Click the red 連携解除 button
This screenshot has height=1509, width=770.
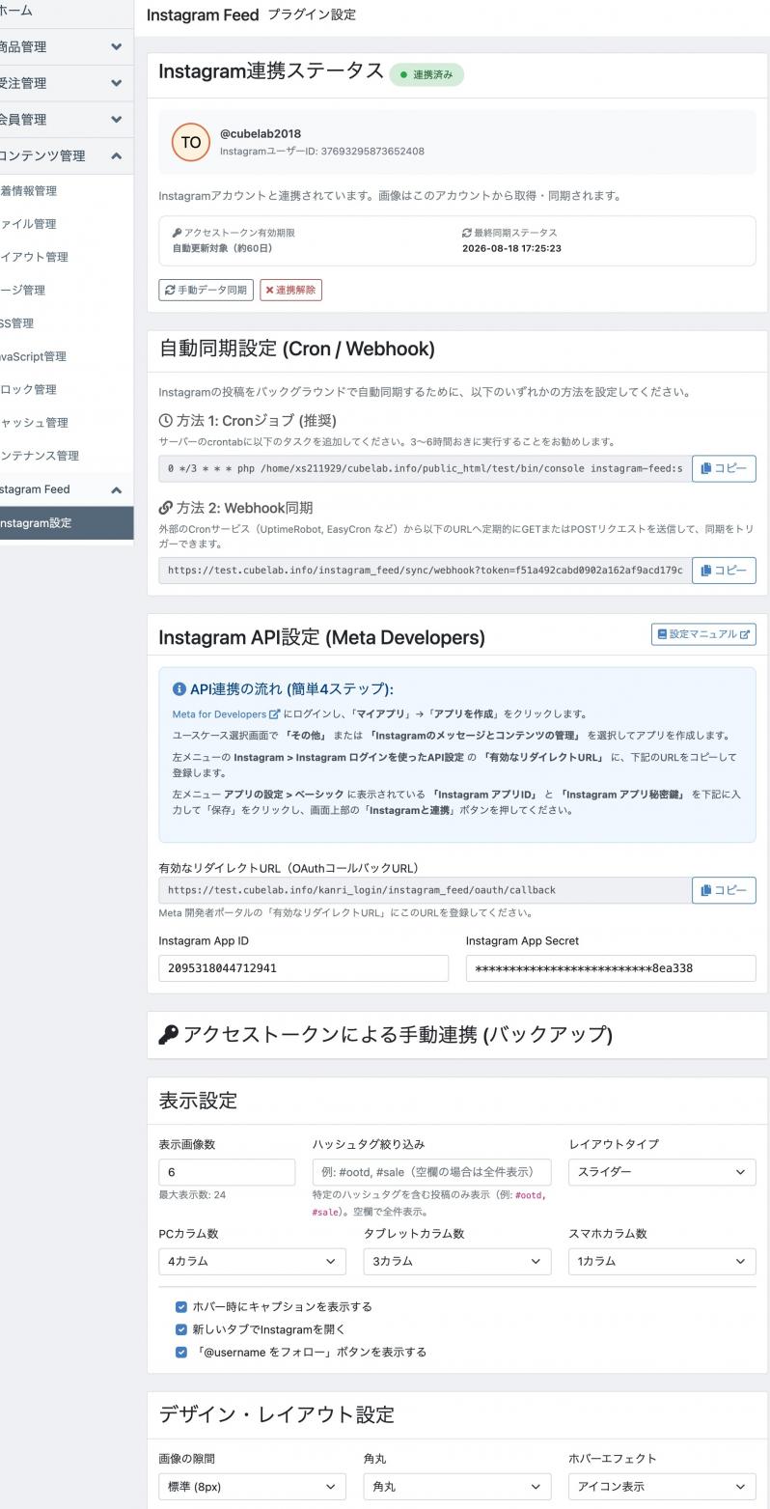(x=290, y=290)
